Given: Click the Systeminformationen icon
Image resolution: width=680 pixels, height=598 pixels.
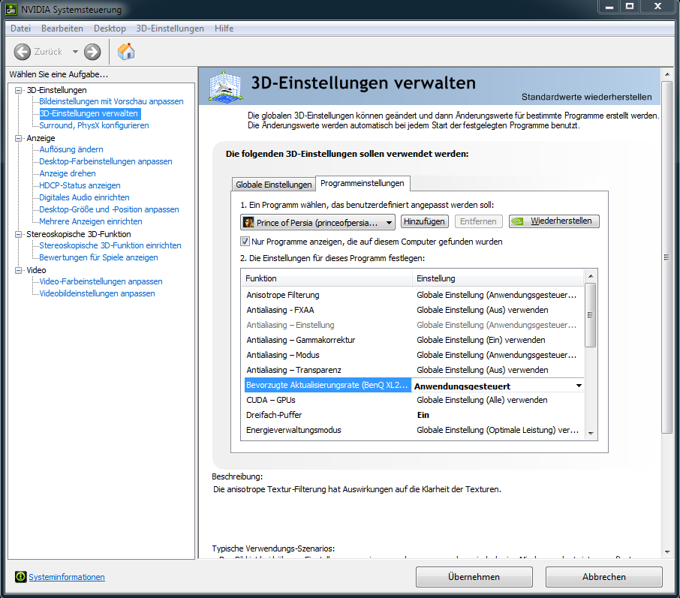Looking at the screenshot, I should (x=20, y=577).
